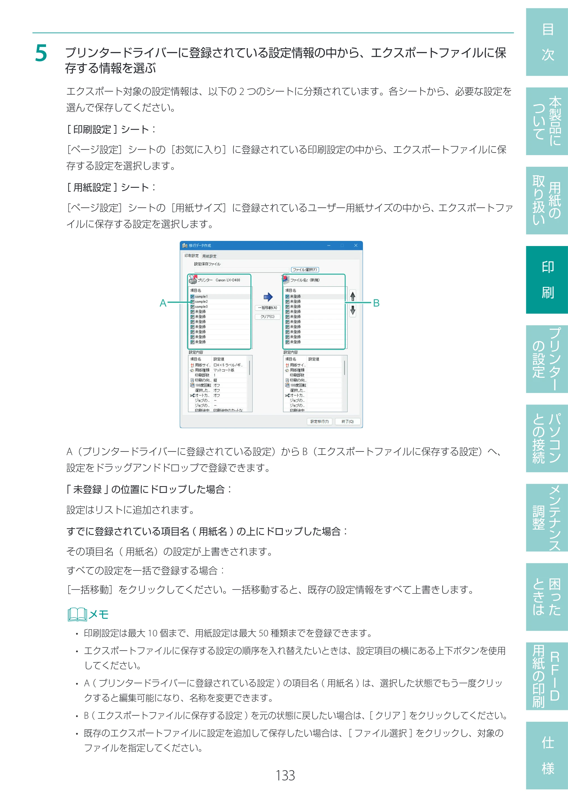Open the highlighted 印刷 side tab
The height and width of the screenshot is (804, 568).
tap(547, 280)
